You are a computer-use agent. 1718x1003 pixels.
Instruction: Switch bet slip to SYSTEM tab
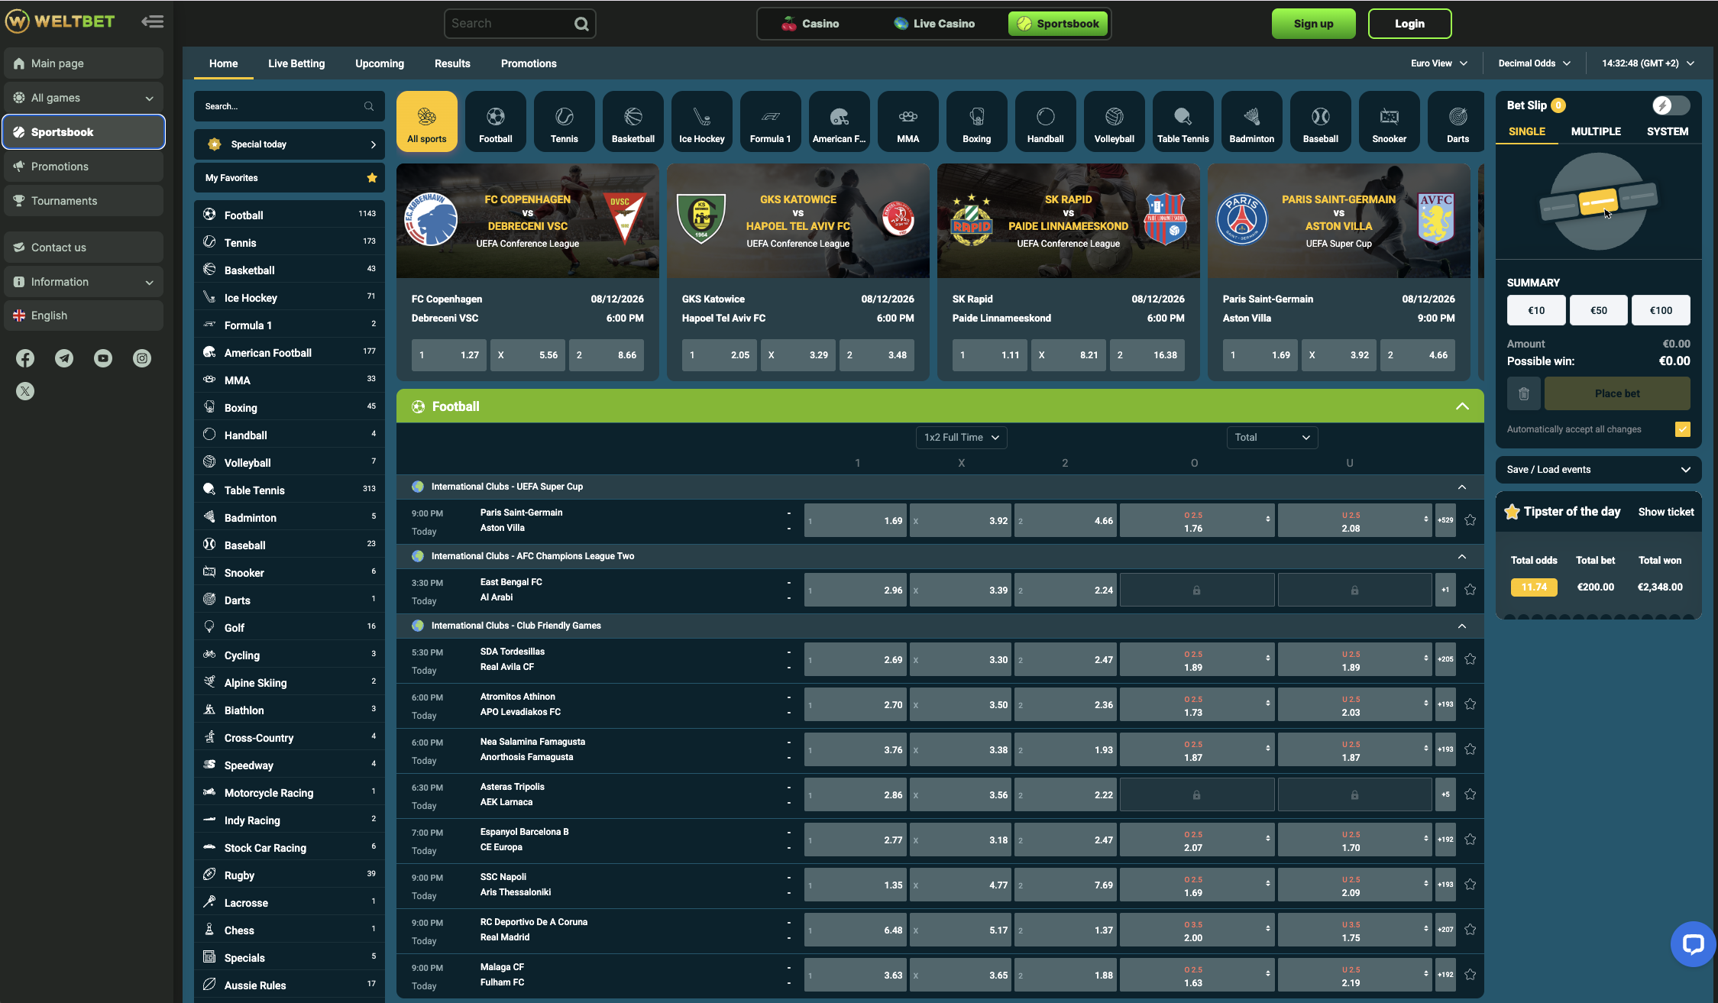[1668, 131]
